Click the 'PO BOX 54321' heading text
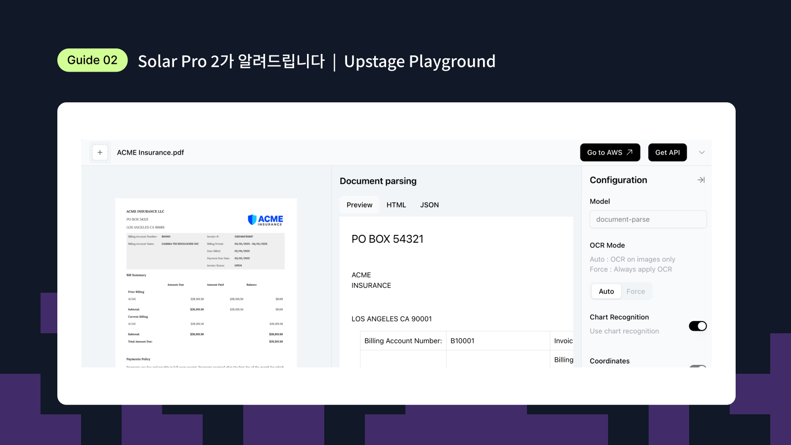 pos(388,239)
